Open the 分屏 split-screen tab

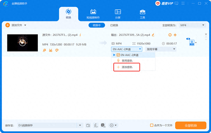click(x=118, y=14)
